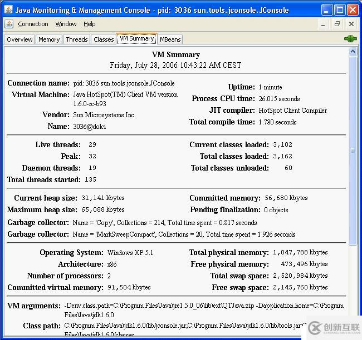This screenshot has height=340, width=362.
Task: Click the live threads value '29'
Action: click(92, 144)
